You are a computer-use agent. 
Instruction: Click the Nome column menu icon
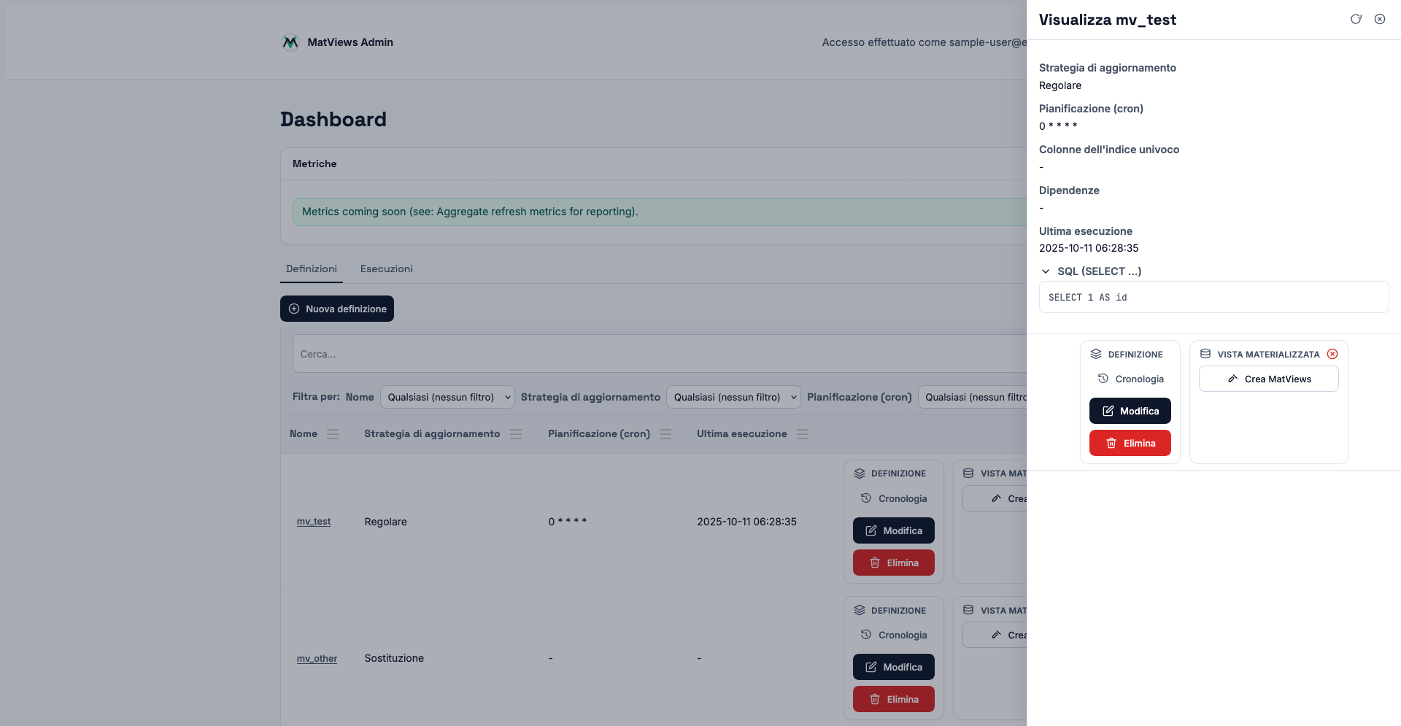pos(333,434)
